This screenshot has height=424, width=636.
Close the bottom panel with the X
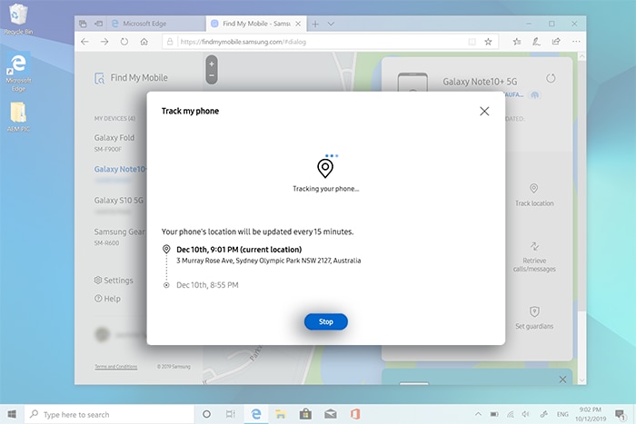point(562,380)
